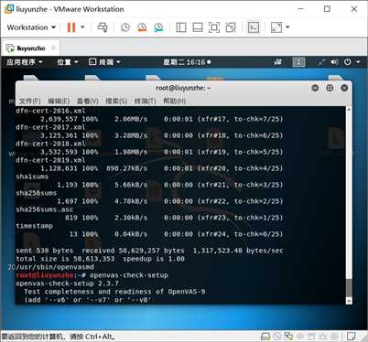The width and height of the screenshot is (368, 342).
Task: Enter VMware full screen mode
Action: point(214,27)
